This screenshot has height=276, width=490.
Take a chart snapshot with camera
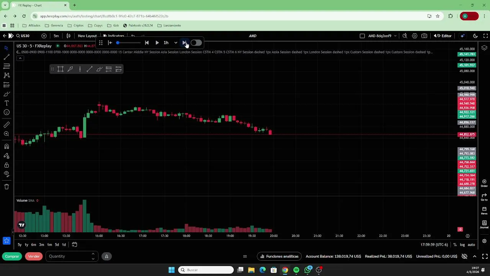[424, 36]
